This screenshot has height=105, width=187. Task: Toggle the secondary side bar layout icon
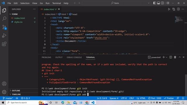[162, 3]
